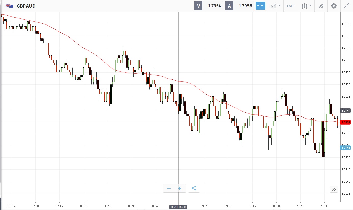Zoom out the chart with minus button

click(169, 188)
